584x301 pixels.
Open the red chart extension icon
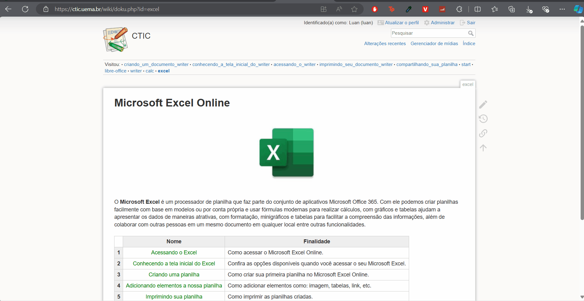(442, 9)
